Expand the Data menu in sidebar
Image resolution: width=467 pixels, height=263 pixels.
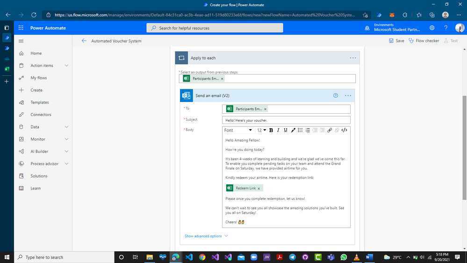pyautogui.click(x=66, y=127)
